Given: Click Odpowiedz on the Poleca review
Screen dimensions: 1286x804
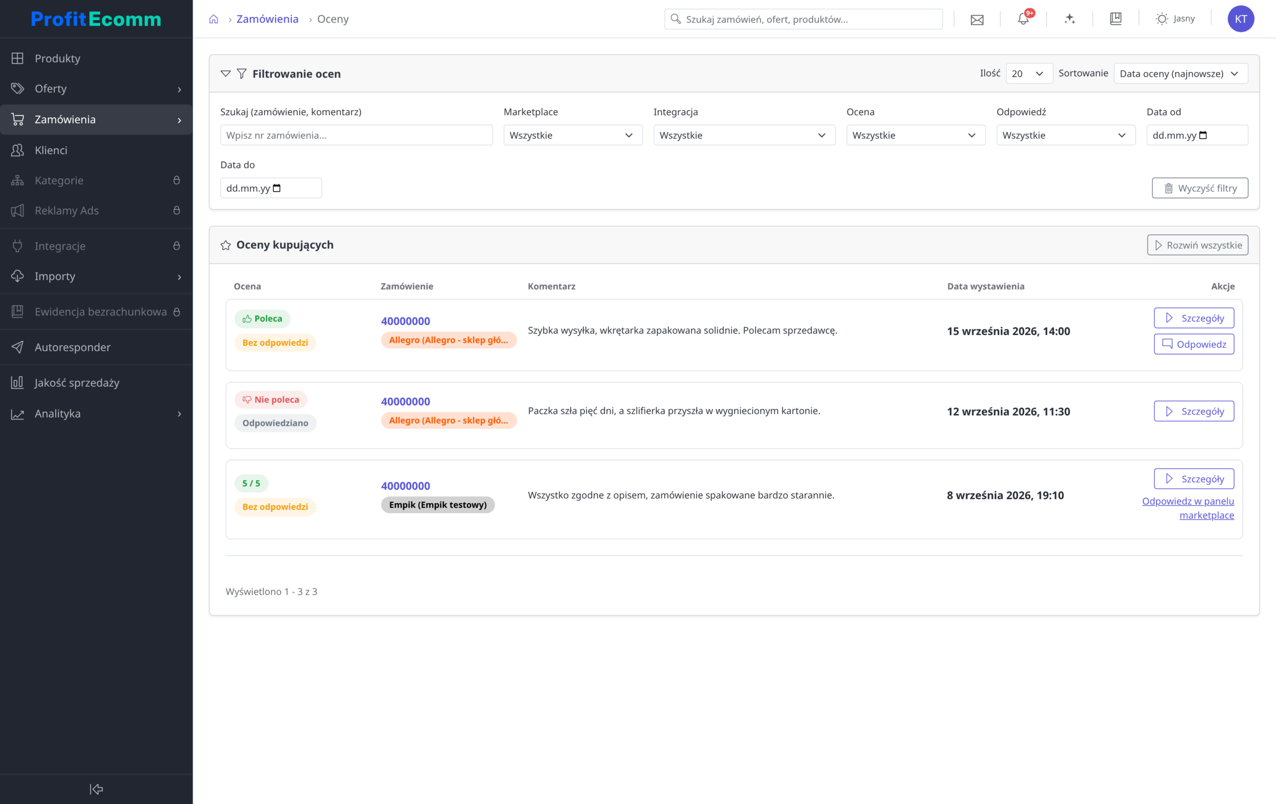Looking at the screenshot, I should point(1194,344).
